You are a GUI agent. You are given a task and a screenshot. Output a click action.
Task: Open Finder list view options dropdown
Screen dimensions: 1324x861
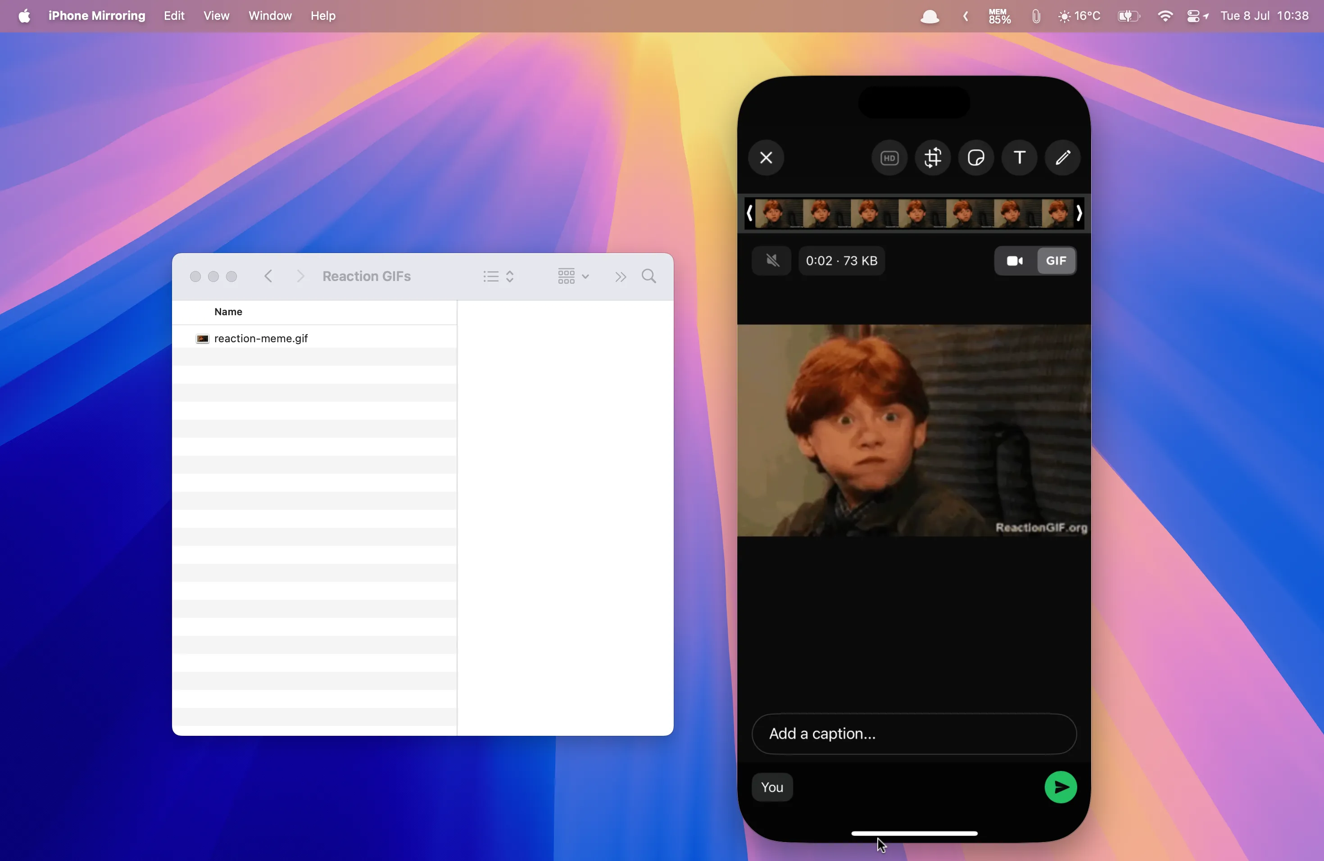coord(499,276)
